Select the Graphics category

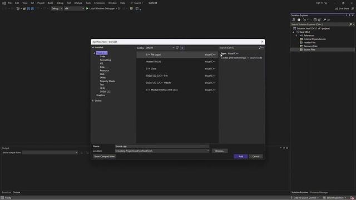tap(101, 95)
